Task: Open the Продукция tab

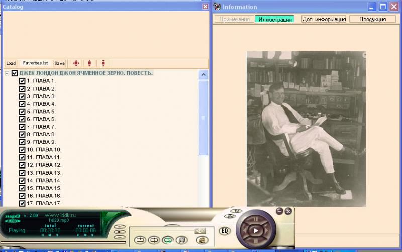Action: (372, 19)
